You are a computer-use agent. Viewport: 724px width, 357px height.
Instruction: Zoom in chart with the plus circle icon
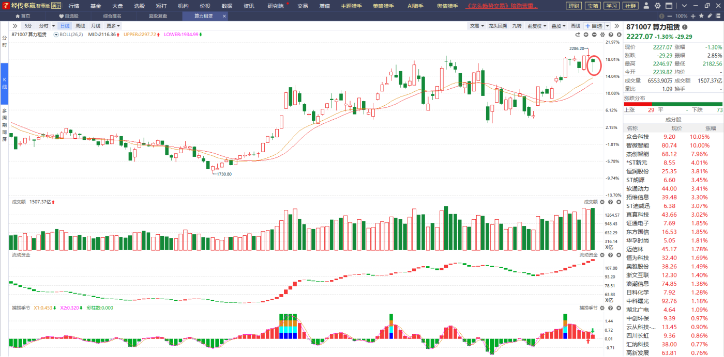586,35
